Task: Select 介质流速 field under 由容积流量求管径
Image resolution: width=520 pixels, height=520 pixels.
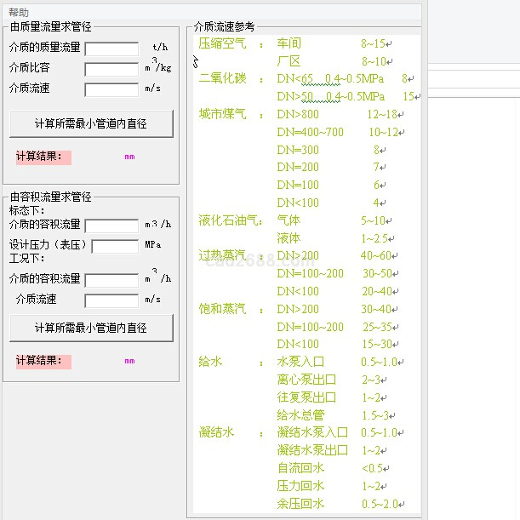Action: (x=111, y=300)
